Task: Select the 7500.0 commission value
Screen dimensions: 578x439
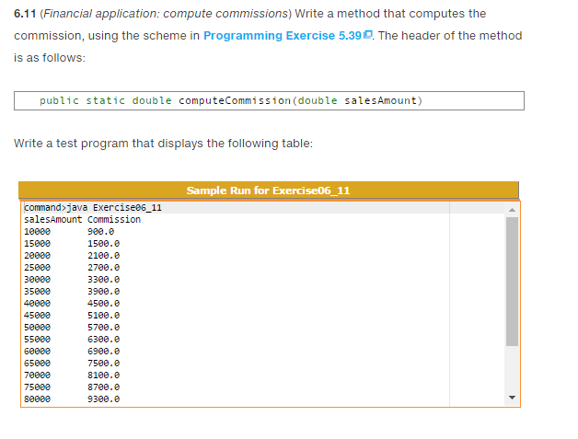Action: (x=104, y=364)
